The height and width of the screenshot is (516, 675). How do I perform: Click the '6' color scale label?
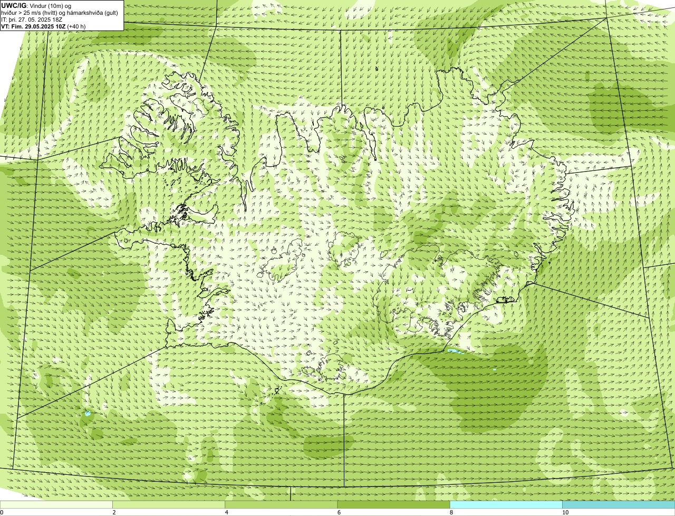click(339, 512)
